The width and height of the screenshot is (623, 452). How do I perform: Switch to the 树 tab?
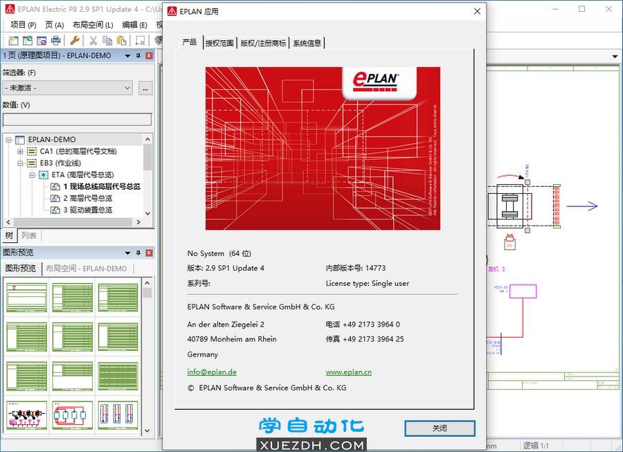point(9,235)
